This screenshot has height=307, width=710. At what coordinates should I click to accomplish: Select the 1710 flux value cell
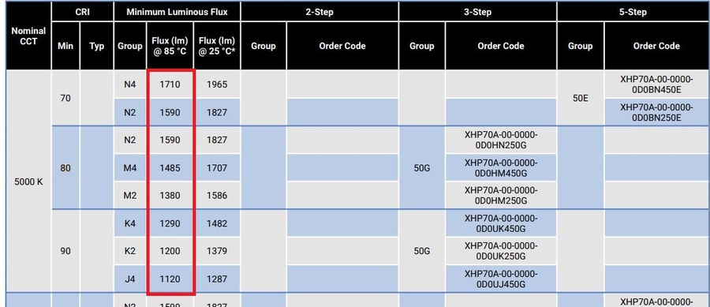click(x=170, y=84)
